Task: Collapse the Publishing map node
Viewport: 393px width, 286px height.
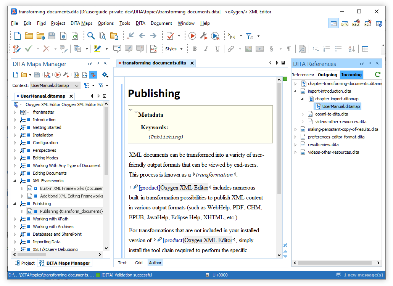Action: pos(15,204)
